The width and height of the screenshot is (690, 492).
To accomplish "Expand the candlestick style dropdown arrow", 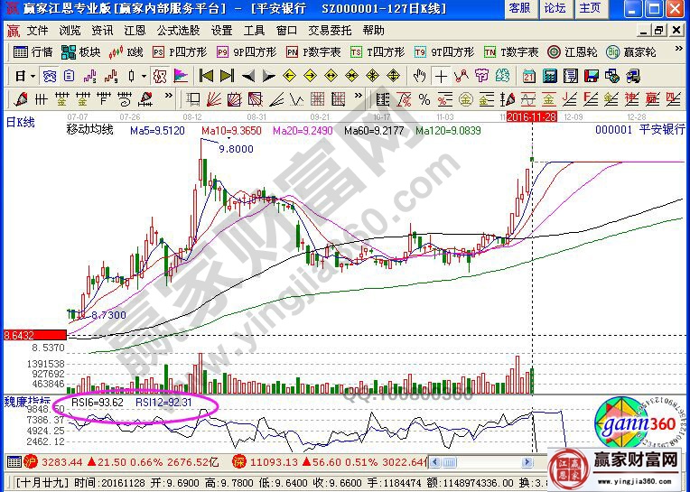I will (x=145, y=76).
